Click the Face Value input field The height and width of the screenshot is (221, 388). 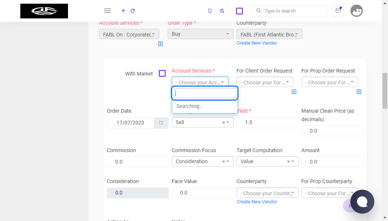tap(202, 193)
